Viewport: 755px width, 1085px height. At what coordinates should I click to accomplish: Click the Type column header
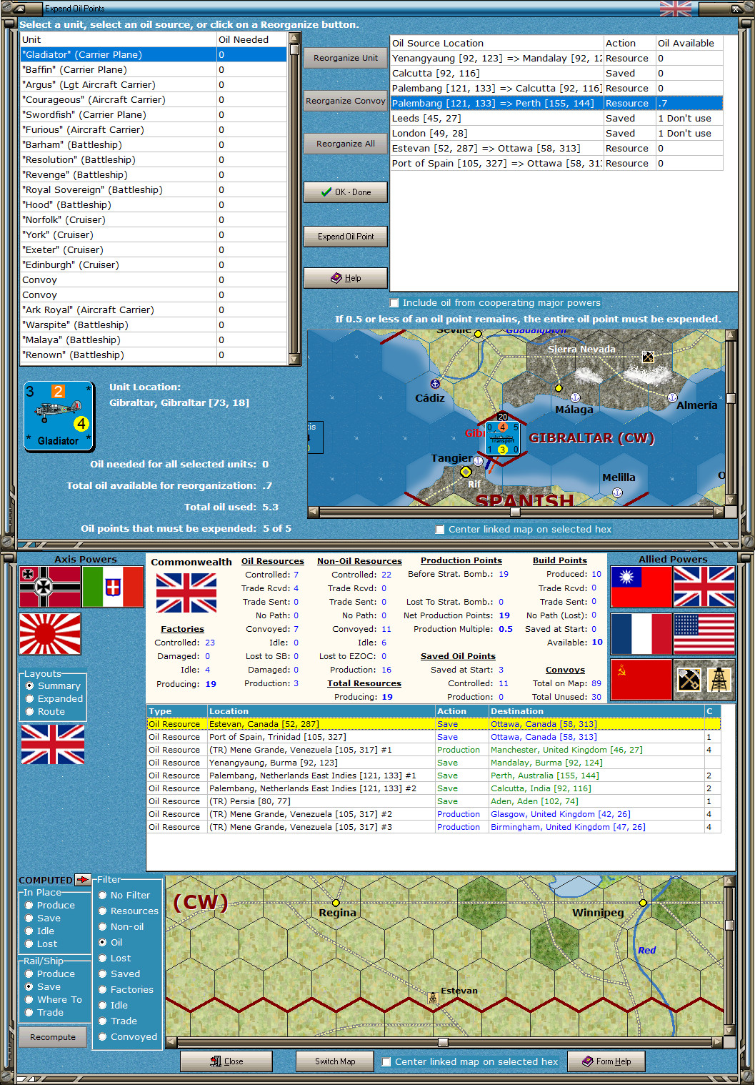pos(177,711)
